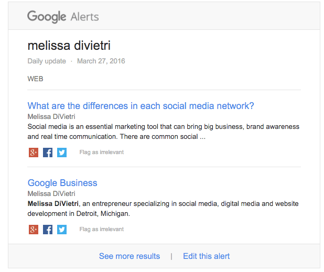The width and height of the screenshot is (324, 272).
Task: Click the Daily update label
Action: [x=47, y=61]
